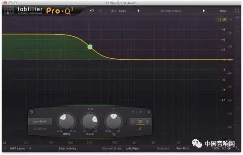Viewport: 243px width, 155px height.
Task: Go to the previous preset arrow
Action: [139, 11]
